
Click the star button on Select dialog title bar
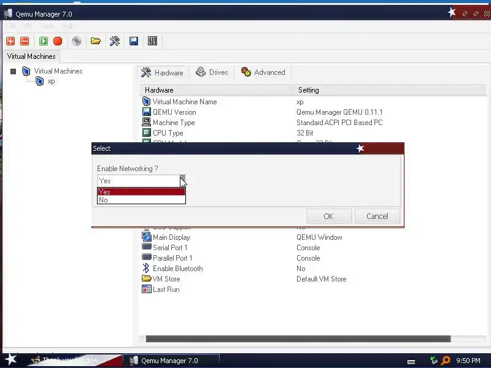[x=360, y=148]
